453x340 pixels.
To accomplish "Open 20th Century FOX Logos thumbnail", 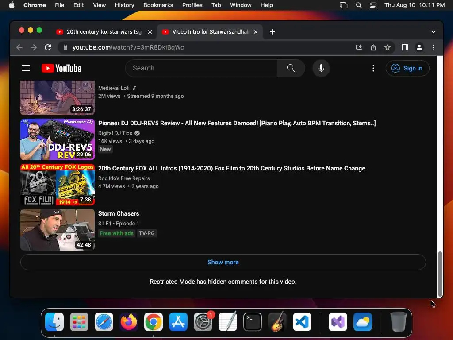I will 58,185.
